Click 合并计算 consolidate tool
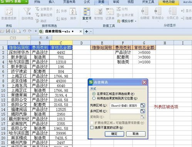 pyautogui.click(x=125, y=15)
